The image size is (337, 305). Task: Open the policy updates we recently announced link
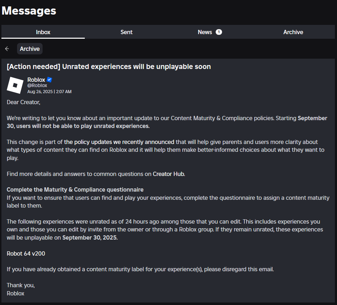[119, 142]
